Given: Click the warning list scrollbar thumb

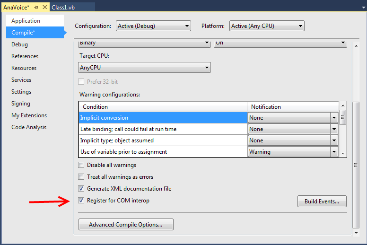Looking at the screenshot, I should [x=343, y=117].
